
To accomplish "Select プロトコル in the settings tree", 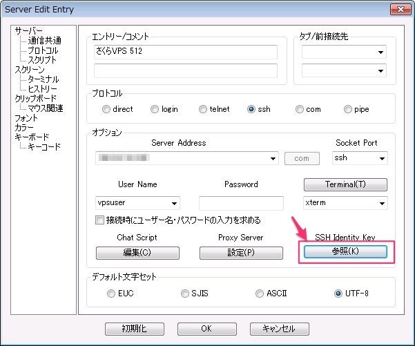I will coord(43,50).
